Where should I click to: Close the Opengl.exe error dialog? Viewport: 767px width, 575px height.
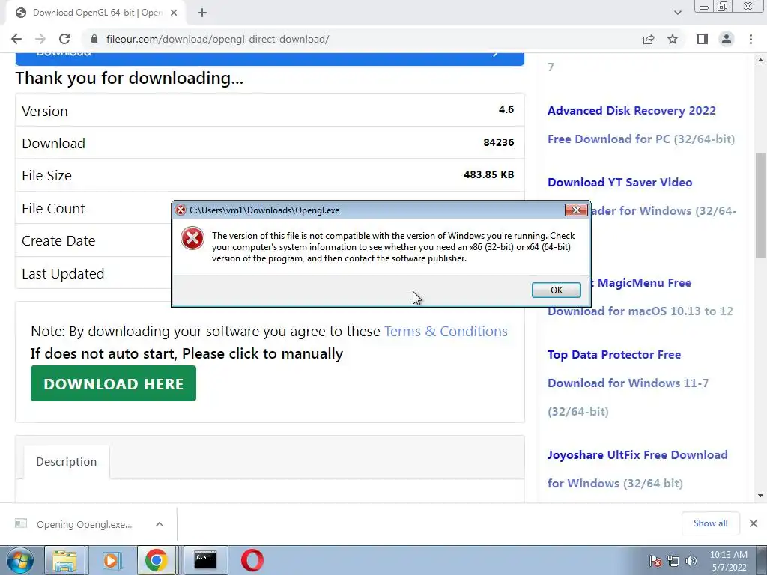pyautogui.click(x=576, y=210)
